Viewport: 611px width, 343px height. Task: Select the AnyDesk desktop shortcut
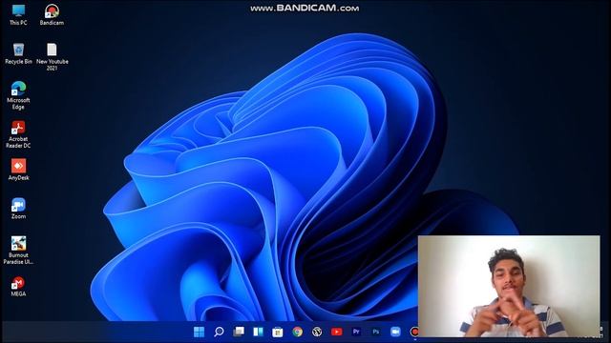click(18, 170)
